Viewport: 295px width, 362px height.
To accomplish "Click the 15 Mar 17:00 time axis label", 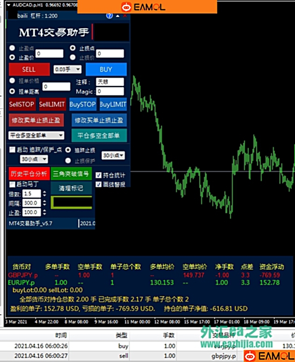I will pos(197,322).
